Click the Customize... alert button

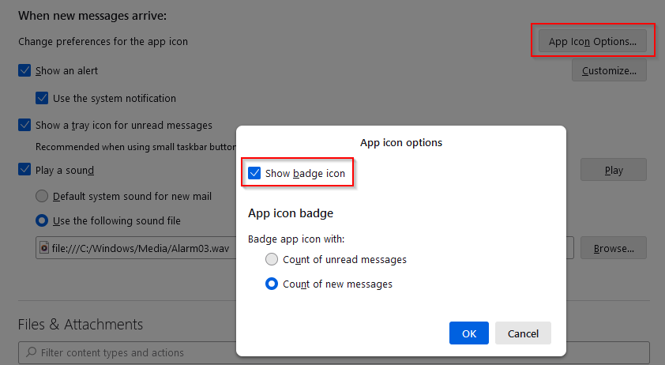[x=609, y=70]
